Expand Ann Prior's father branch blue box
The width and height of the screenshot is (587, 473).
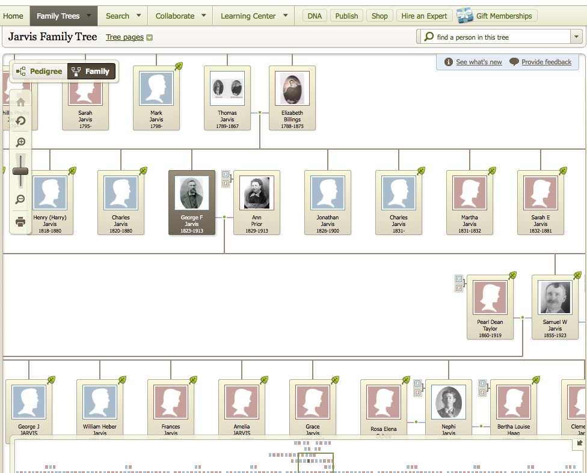tap(226, 174)
